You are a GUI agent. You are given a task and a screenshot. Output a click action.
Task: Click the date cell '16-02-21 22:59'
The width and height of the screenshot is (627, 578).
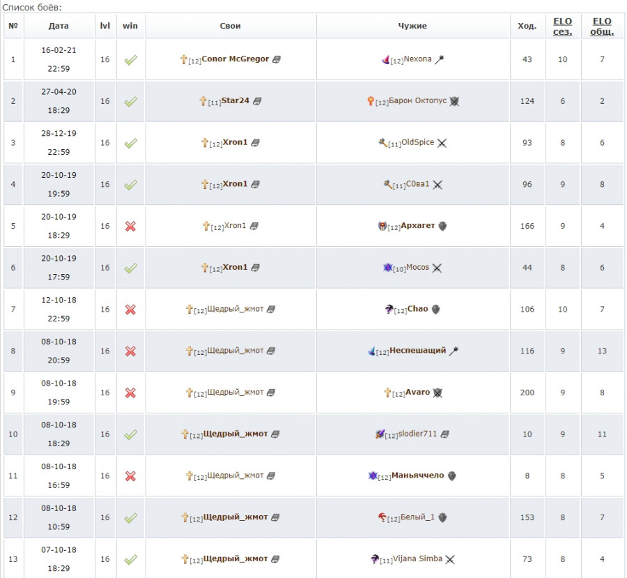59,59
